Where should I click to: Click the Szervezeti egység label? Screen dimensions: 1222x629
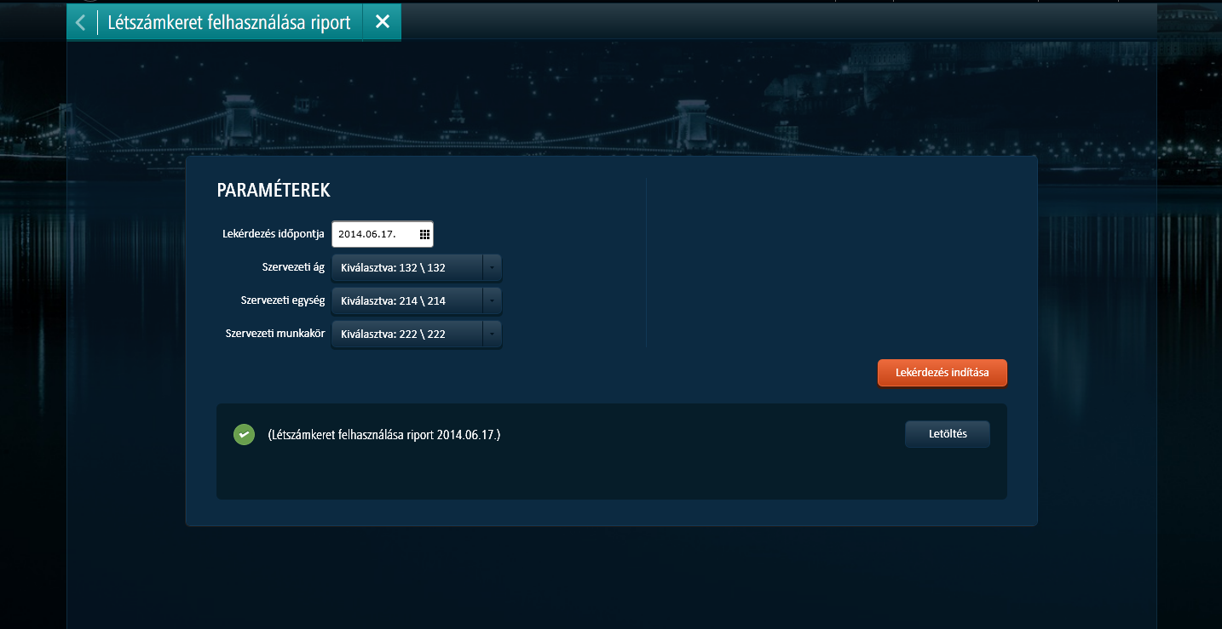pyautogui.click(x=283, y=300)
